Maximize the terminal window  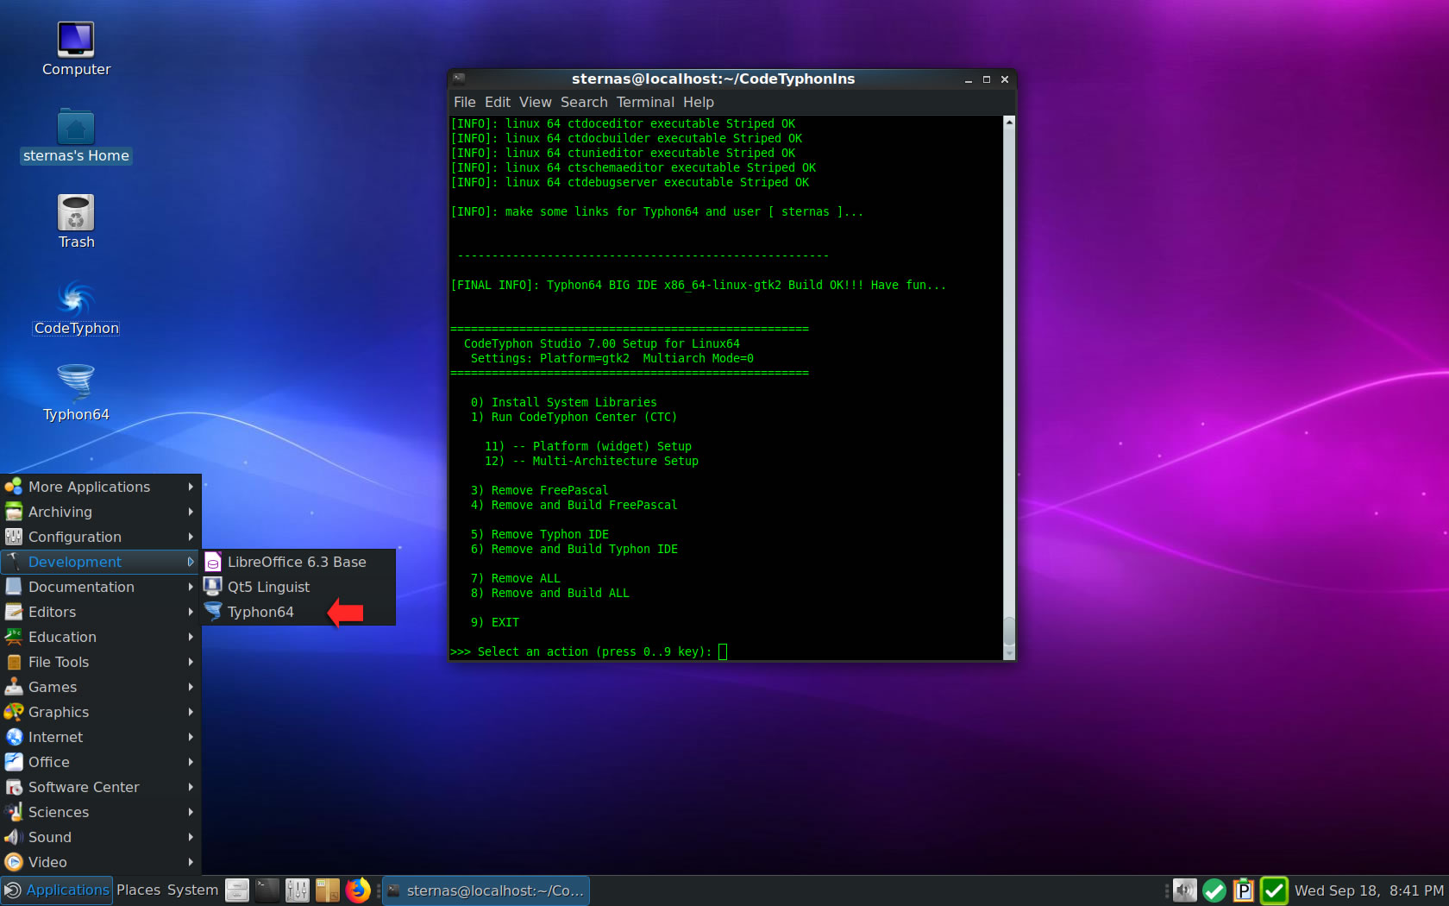(x=987, y=79)
